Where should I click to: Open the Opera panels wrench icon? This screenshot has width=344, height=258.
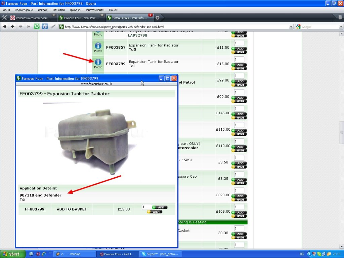(x=4, y=17)
